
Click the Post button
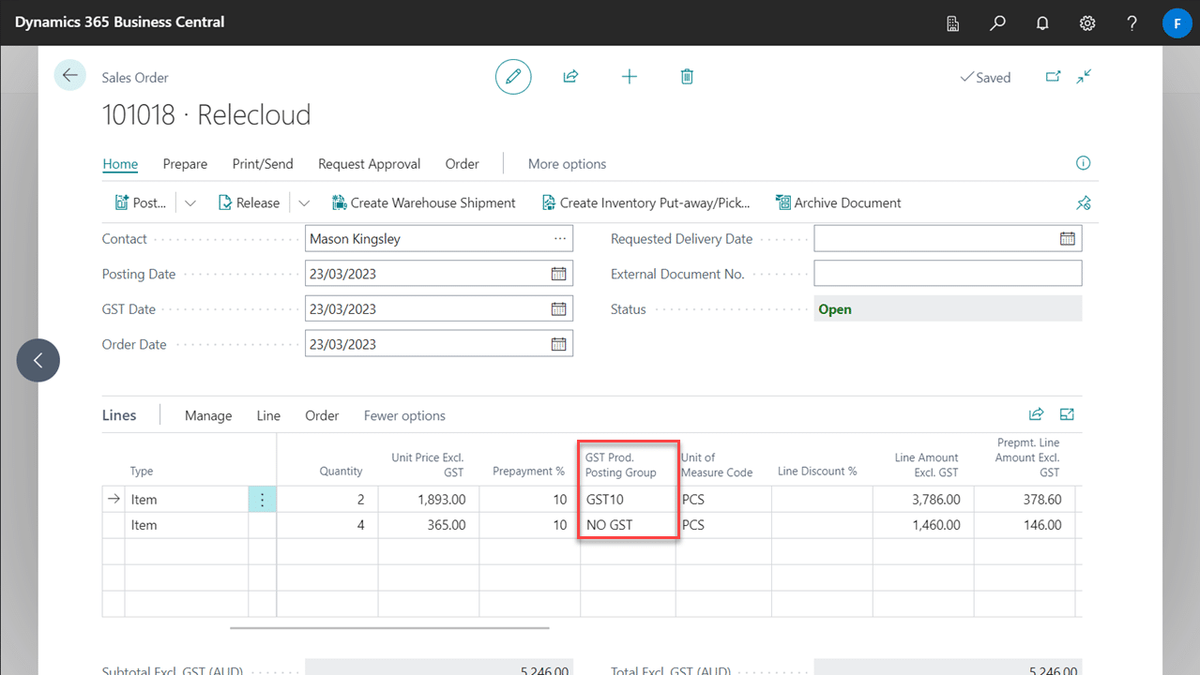point(141,202)
